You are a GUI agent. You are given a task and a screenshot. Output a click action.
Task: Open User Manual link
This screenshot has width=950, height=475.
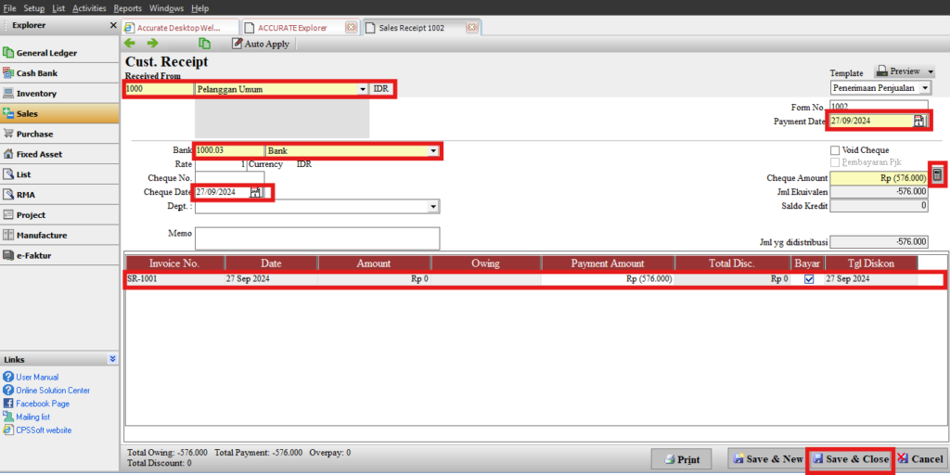tap(37, 377)
